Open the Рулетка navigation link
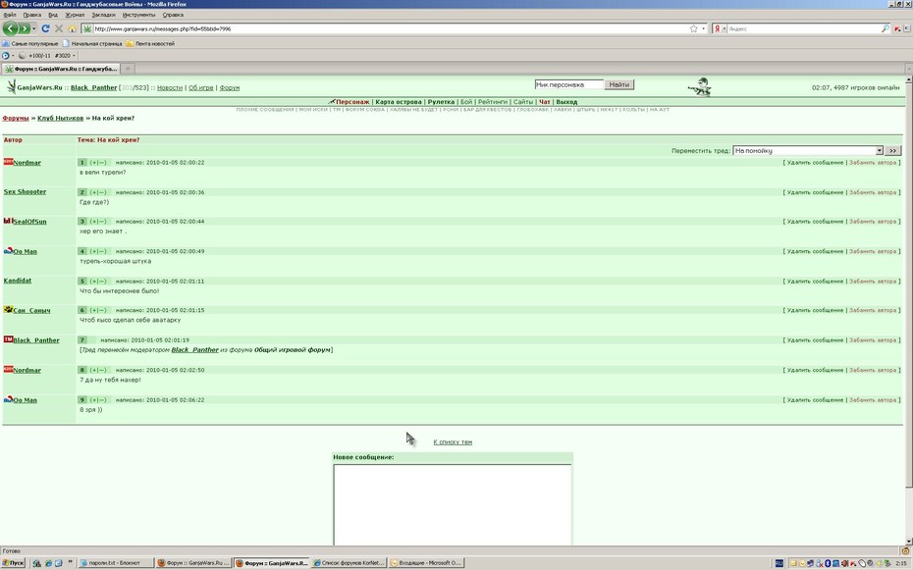The image size is (913, 570). [441, 102]
